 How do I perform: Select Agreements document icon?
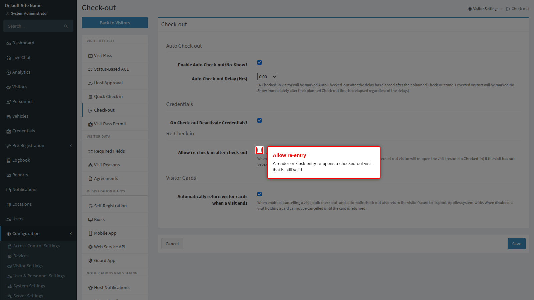click(90, 179)
